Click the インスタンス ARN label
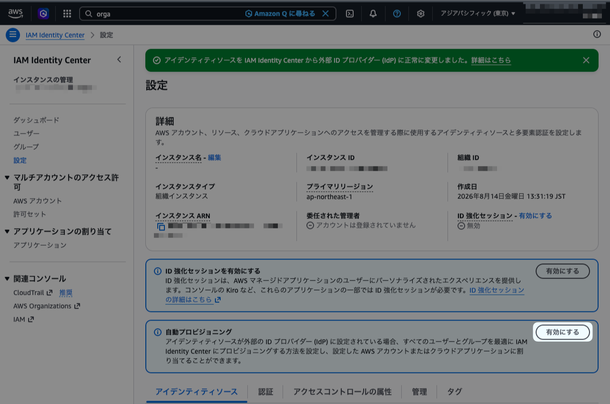Image resolution: width=610 pixels, height=404 pixels. click(183, 216)
